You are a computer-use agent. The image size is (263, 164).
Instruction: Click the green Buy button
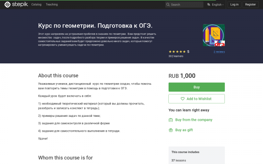coord(196,87)
